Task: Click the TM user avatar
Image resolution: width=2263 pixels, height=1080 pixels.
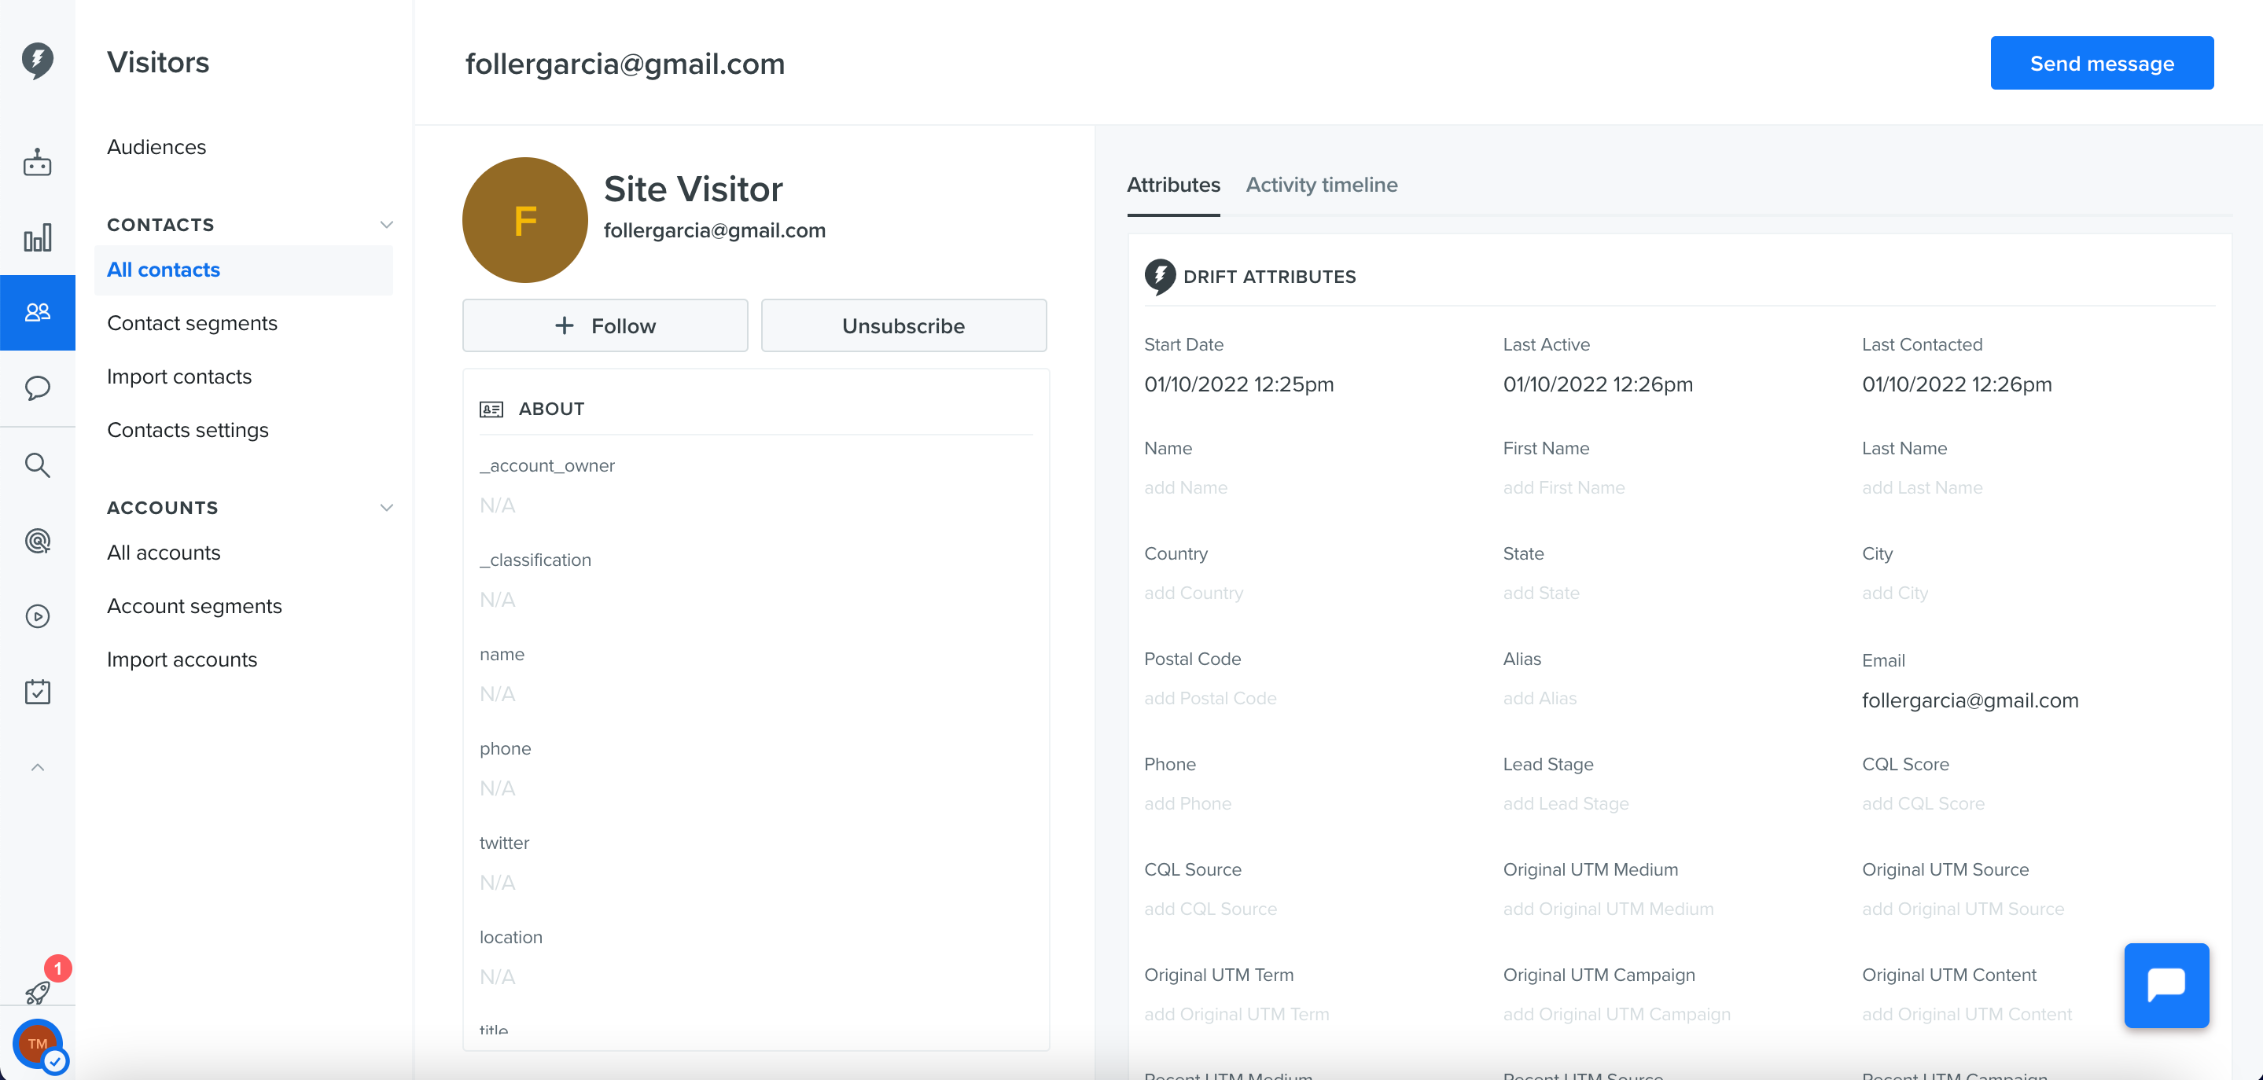Action: click(x=38, y=1044)
